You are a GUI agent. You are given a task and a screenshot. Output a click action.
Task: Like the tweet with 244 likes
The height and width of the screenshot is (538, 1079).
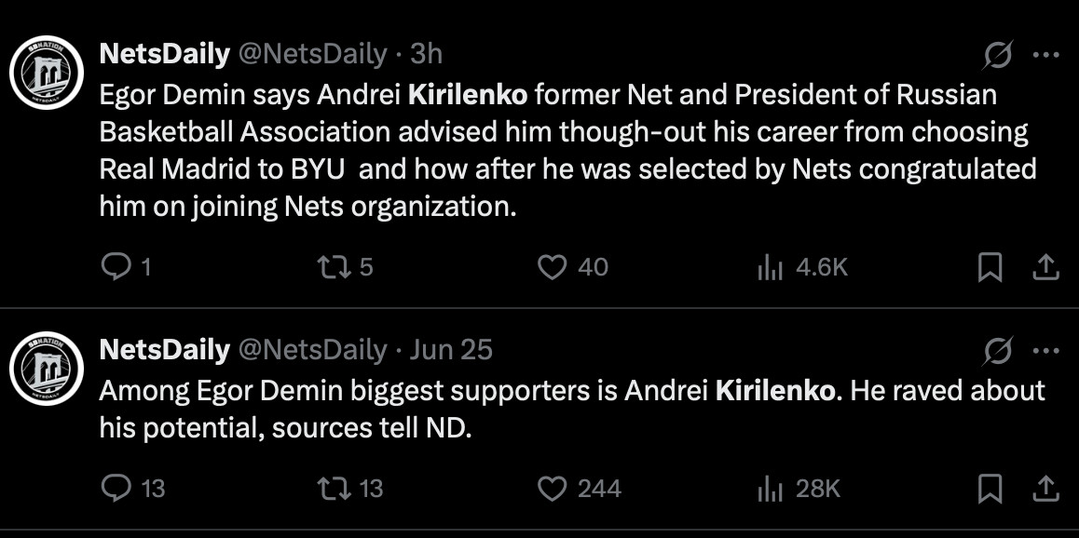tap(553, 489)
